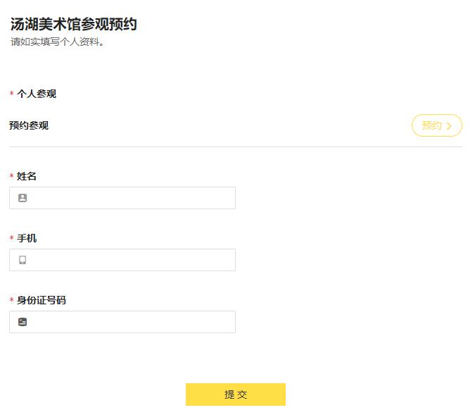Click the red asterisk beside 身份证号码
Viewport: 468px width, 410px height.
coord(12,299)
